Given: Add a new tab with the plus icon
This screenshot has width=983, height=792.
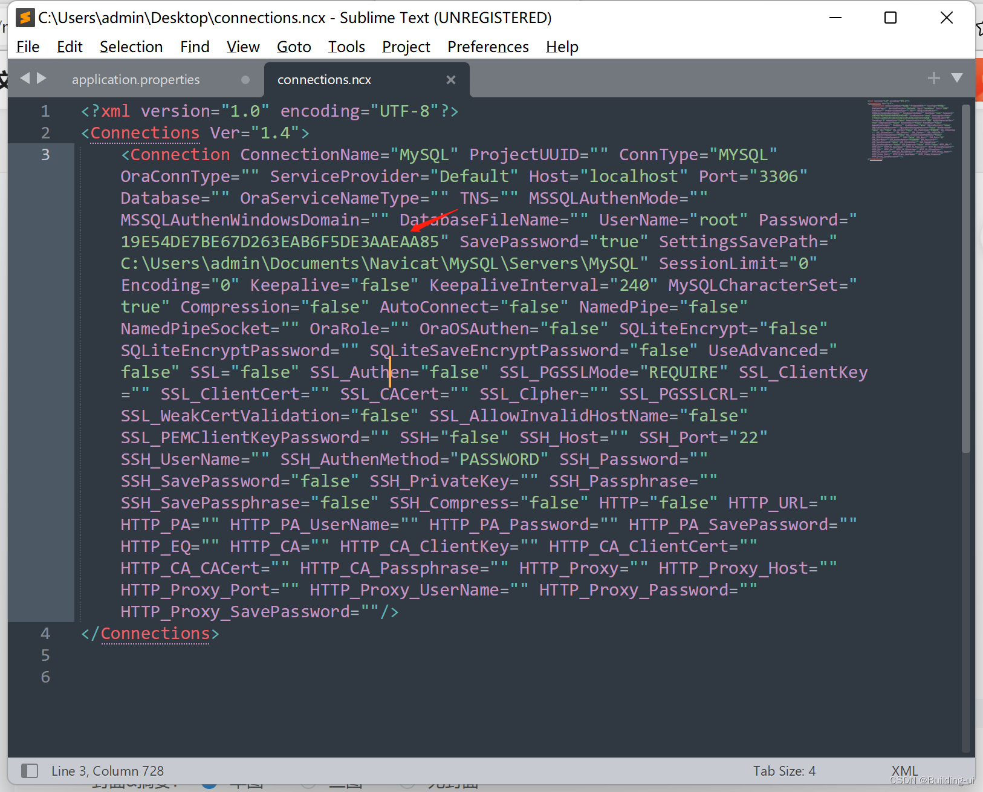Looking at the screenshot, I should [934, 78].
